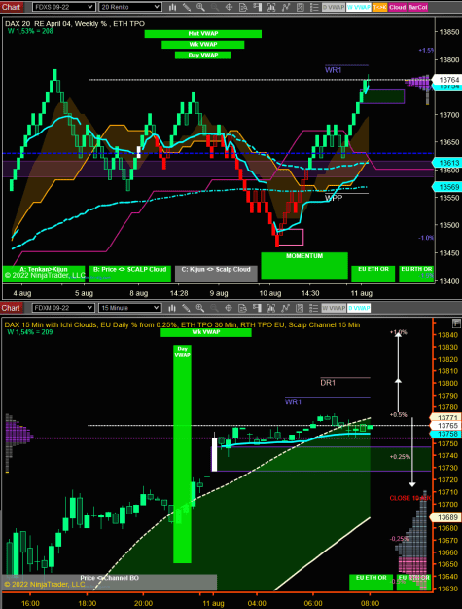
Task: Toggle the W VWAP button in top chart
Action: pyautogui.click(x=359, y=7)
